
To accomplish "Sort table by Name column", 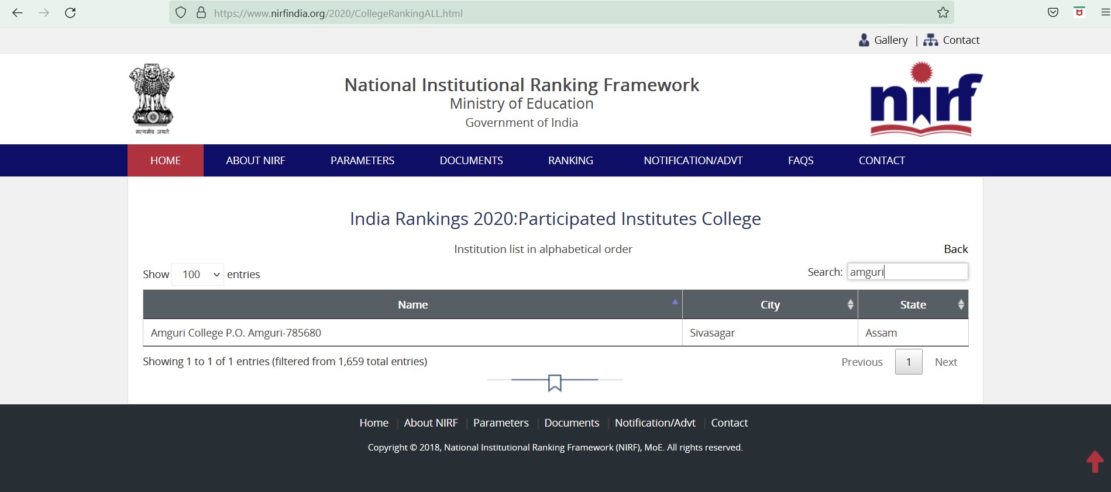I will [412, 304].
